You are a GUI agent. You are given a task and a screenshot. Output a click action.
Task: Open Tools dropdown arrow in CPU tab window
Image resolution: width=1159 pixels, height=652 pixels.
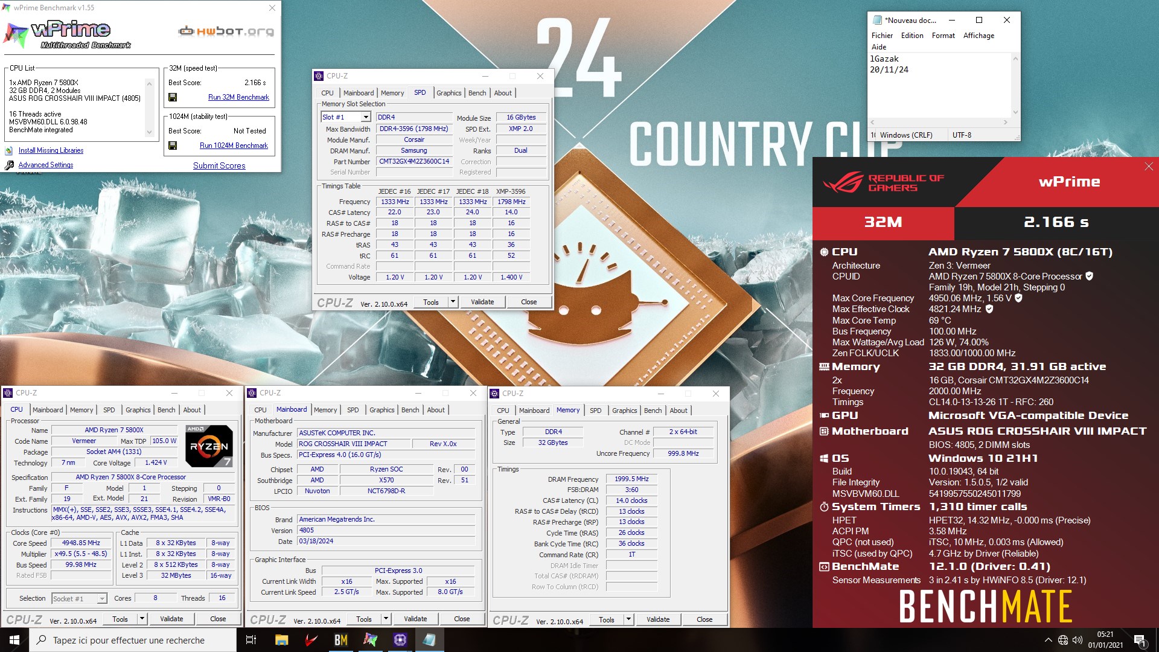click(x=142, y=619)
